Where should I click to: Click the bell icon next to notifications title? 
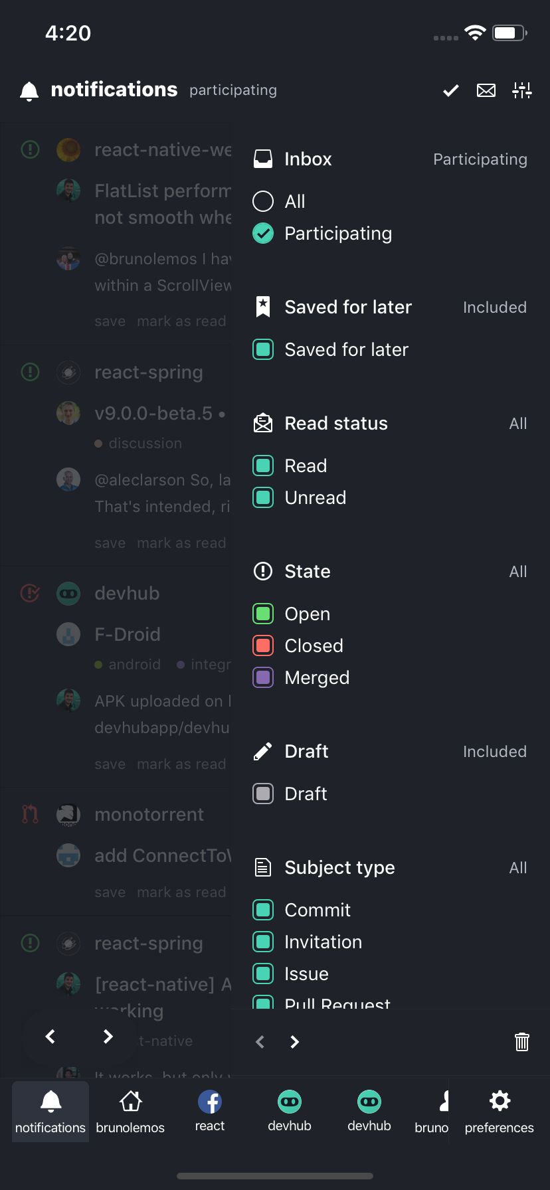coord(29,91)
